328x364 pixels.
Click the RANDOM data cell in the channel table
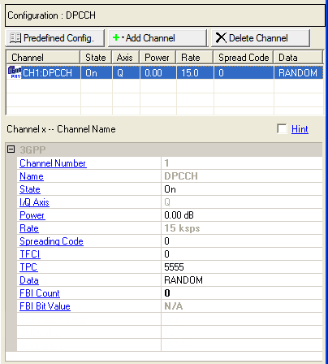point(299,73)
